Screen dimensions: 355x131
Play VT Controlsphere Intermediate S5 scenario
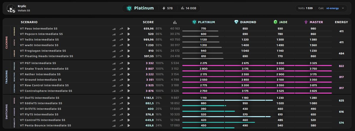click(129, 91)
